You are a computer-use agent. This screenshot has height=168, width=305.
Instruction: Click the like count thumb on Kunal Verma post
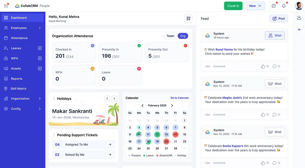tap(263, 66)
